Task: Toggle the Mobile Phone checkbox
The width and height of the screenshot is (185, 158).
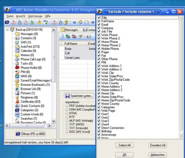Action: 99,49
